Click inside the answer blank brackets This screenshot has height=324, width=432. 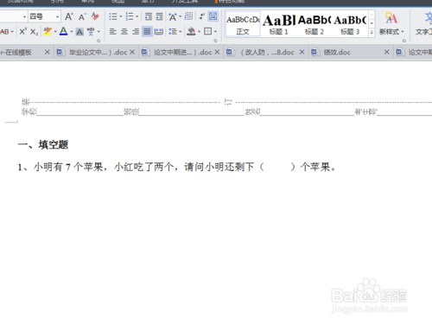coord(277,167)
